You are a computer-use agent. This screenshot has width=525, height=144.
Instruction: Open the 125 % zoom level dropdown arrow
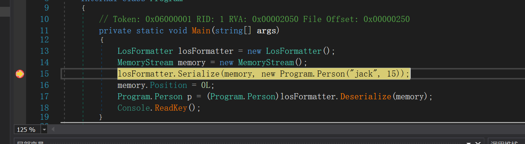44,130
